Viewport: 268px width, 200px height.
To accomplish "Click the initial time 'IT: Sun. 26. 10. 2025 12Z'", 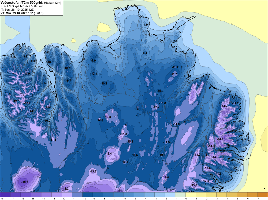I will tap(17, 10).
